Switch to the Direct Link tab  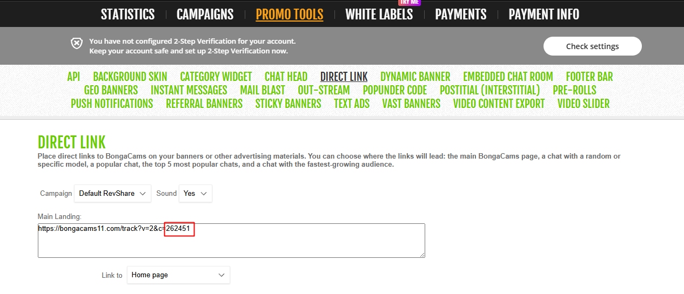click(344, 77)
